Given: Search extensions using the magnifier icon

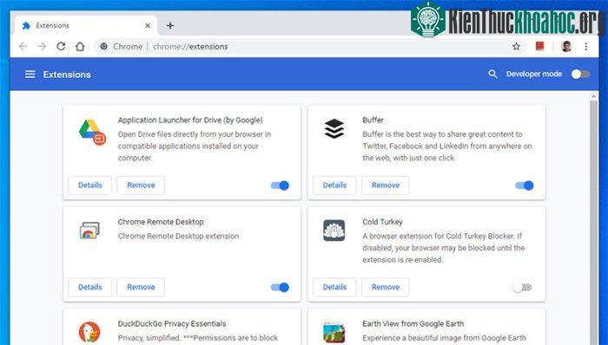Looking at the screenshot, I should tap(492, 74).
